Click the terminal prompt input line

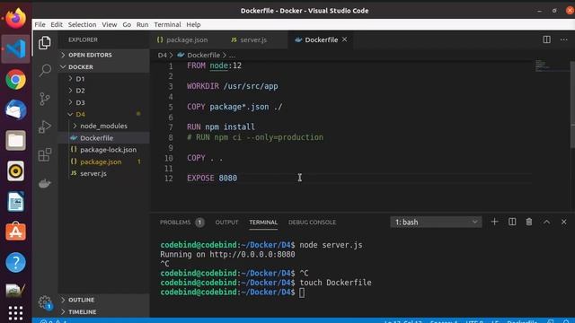pos(302,292)
